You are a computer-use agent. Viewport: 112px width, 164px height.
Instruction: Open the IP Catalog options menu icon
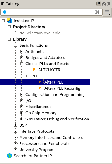(x=107, y=12)
